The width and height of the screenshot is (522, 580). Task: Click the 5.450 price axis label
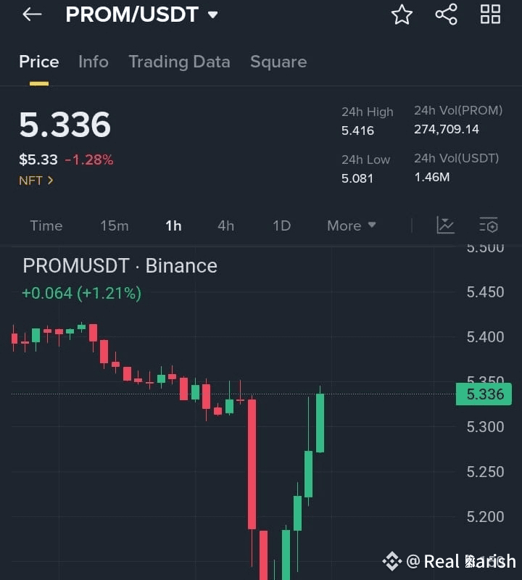pos(485,292)
